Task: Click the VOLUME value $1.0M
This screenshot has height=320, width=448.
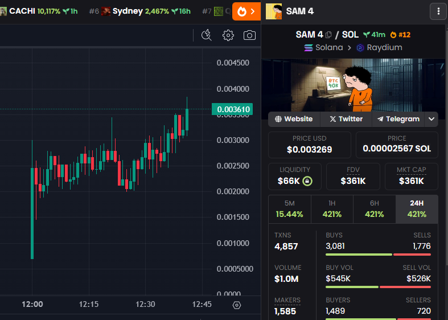Action: 286,279
